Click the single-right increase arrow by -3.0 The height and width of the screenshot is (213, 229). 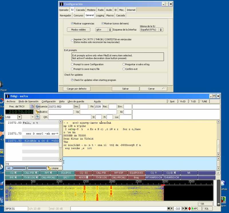click(183, 208)
